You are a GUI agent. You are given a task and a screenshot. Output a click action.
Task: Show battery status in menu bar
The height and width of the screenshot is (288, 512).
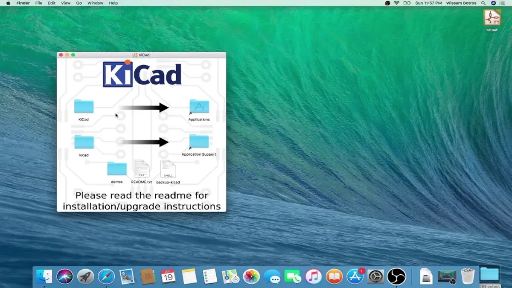(x=407, y=3)
